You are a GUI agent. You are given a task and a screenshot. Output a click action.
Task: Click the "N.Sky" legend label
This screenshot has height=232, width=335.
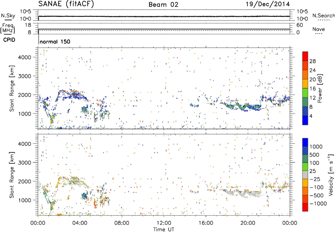[8, 15]
